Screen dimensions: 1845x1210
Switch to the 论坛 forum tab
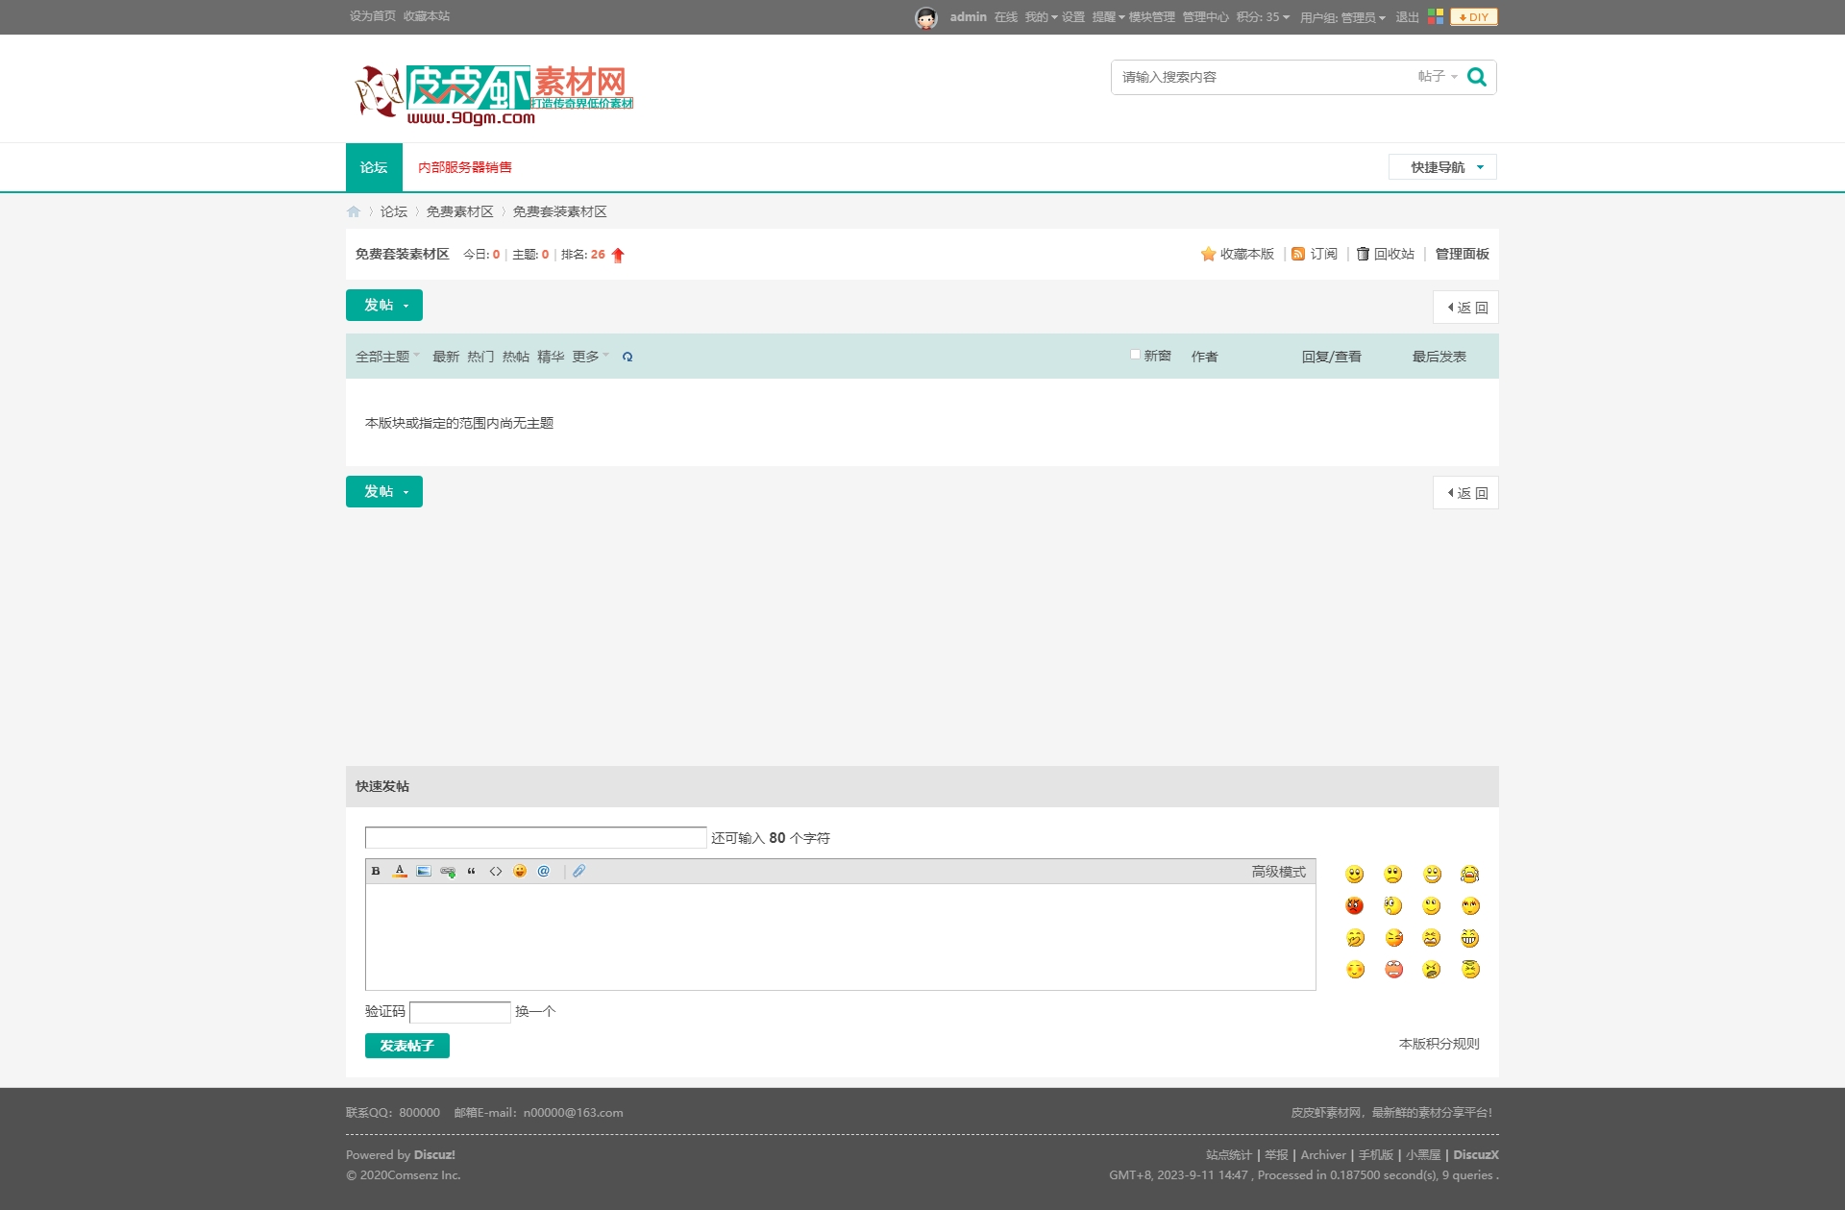point(374,167)
